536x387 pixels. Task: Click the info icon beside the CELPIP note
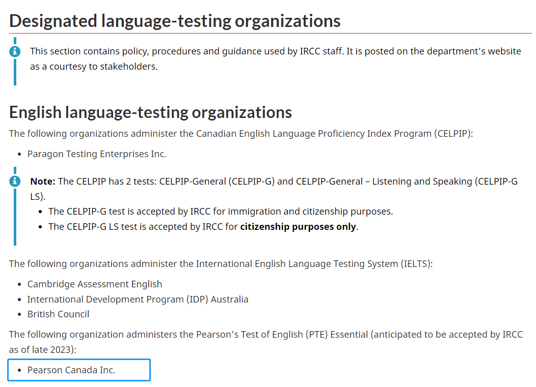click(x=15, y=181)
